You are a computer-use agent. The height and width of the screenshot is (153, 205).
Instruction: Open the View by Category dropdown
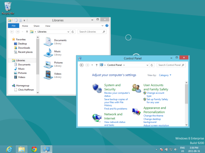[165, 75]
